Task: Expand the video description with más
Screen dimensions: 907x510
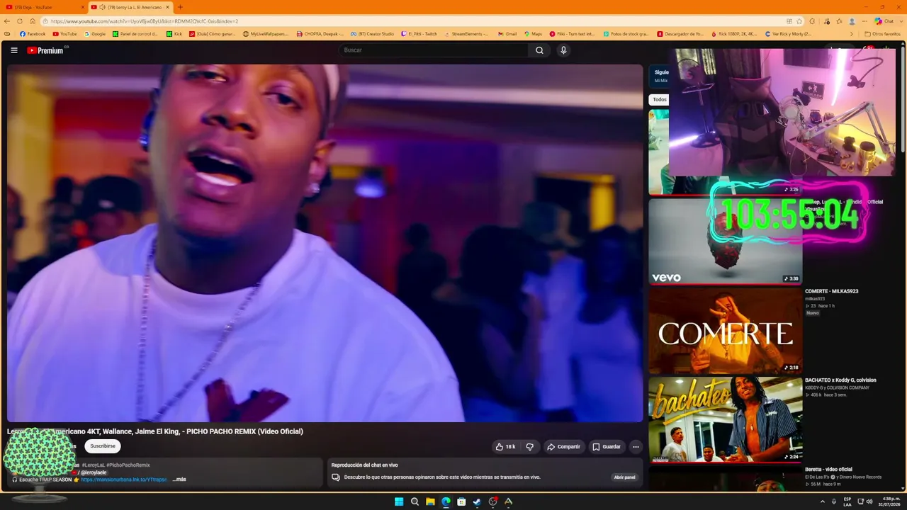Action: click(180, 480)
